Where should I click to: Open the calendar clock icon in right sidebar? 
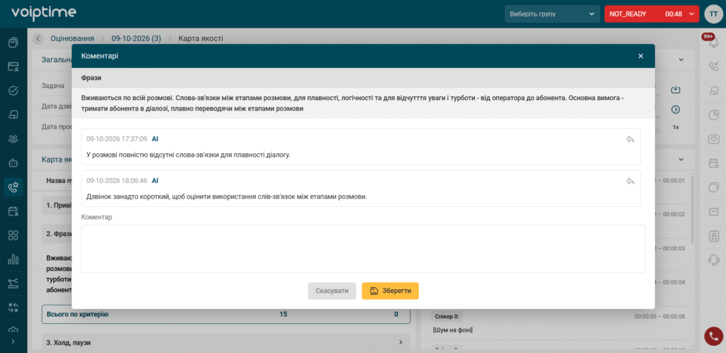tap(713, 163)
